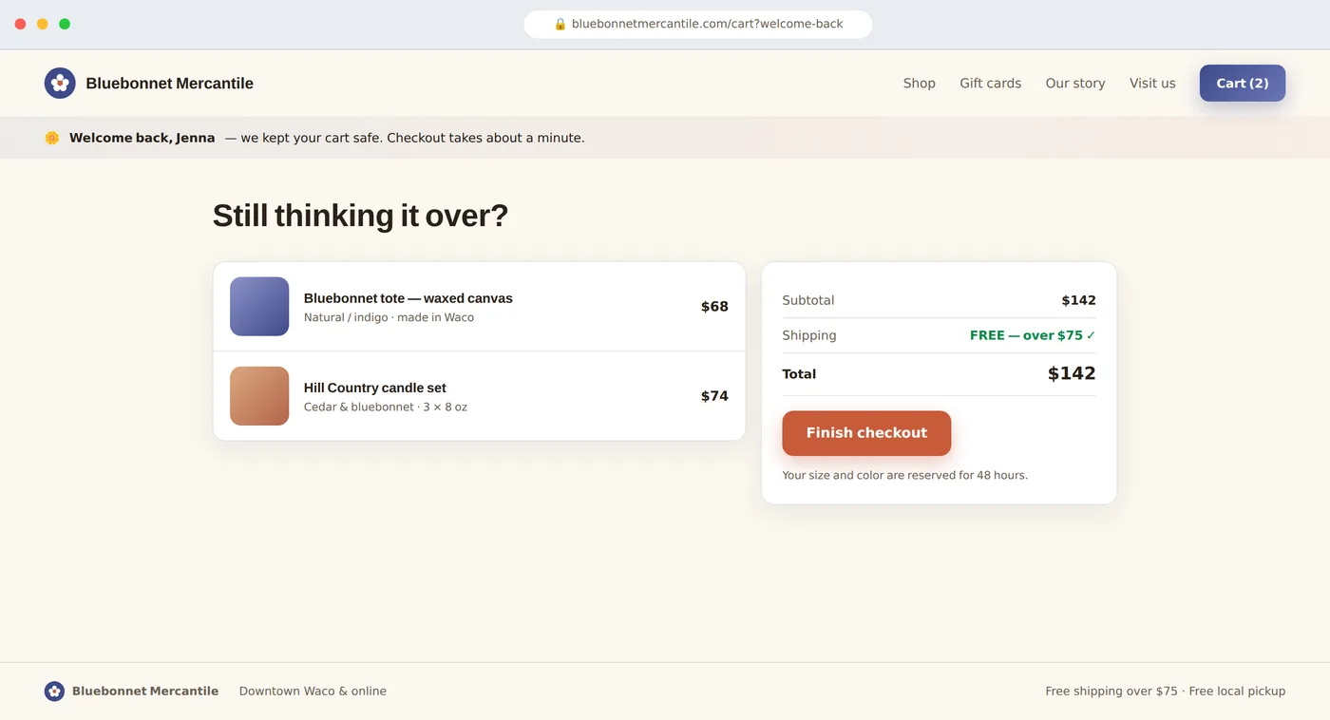Click the bold Total label
This screenshot has width=1330, height=720.
coord(799,374)
